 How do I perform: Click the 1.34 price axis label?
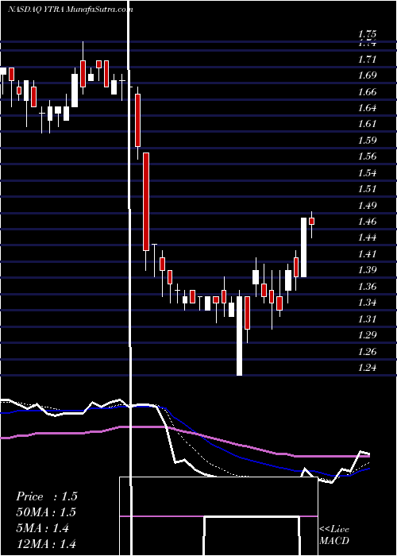pos(367,303)
